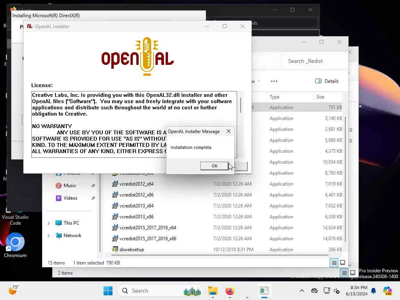Select This PC in navigation pane
This screenshot has width=400, height=300.
[71, 223]
